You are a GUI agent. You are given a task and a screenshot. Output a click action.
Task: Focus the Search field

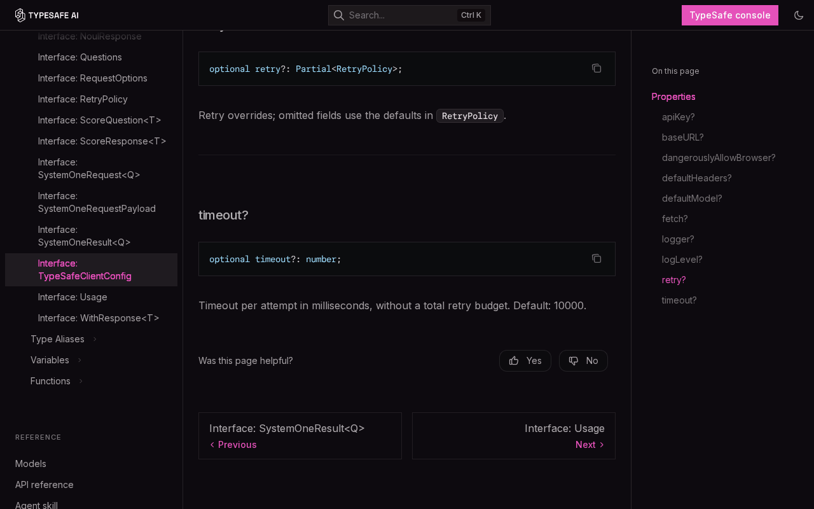(x=409, y=15)
